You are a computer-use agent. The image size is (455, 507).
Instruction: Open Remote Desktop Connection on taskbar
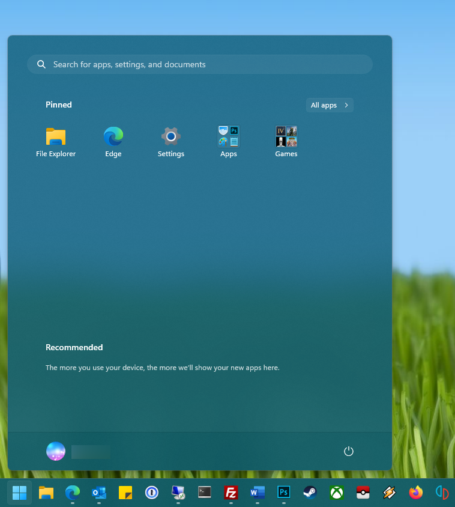tap(178, 493)
